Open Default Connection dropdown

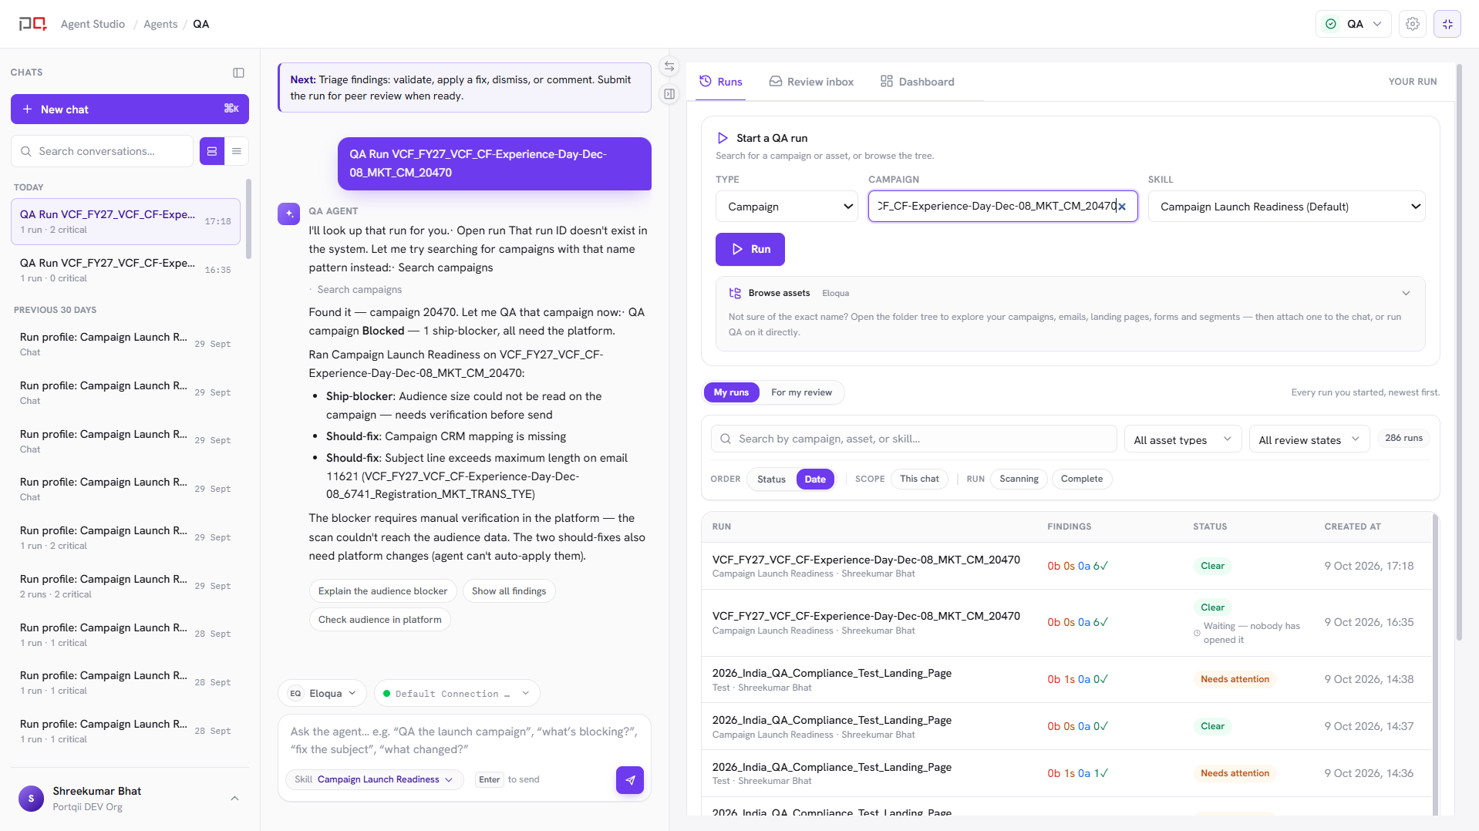point(457,693)
